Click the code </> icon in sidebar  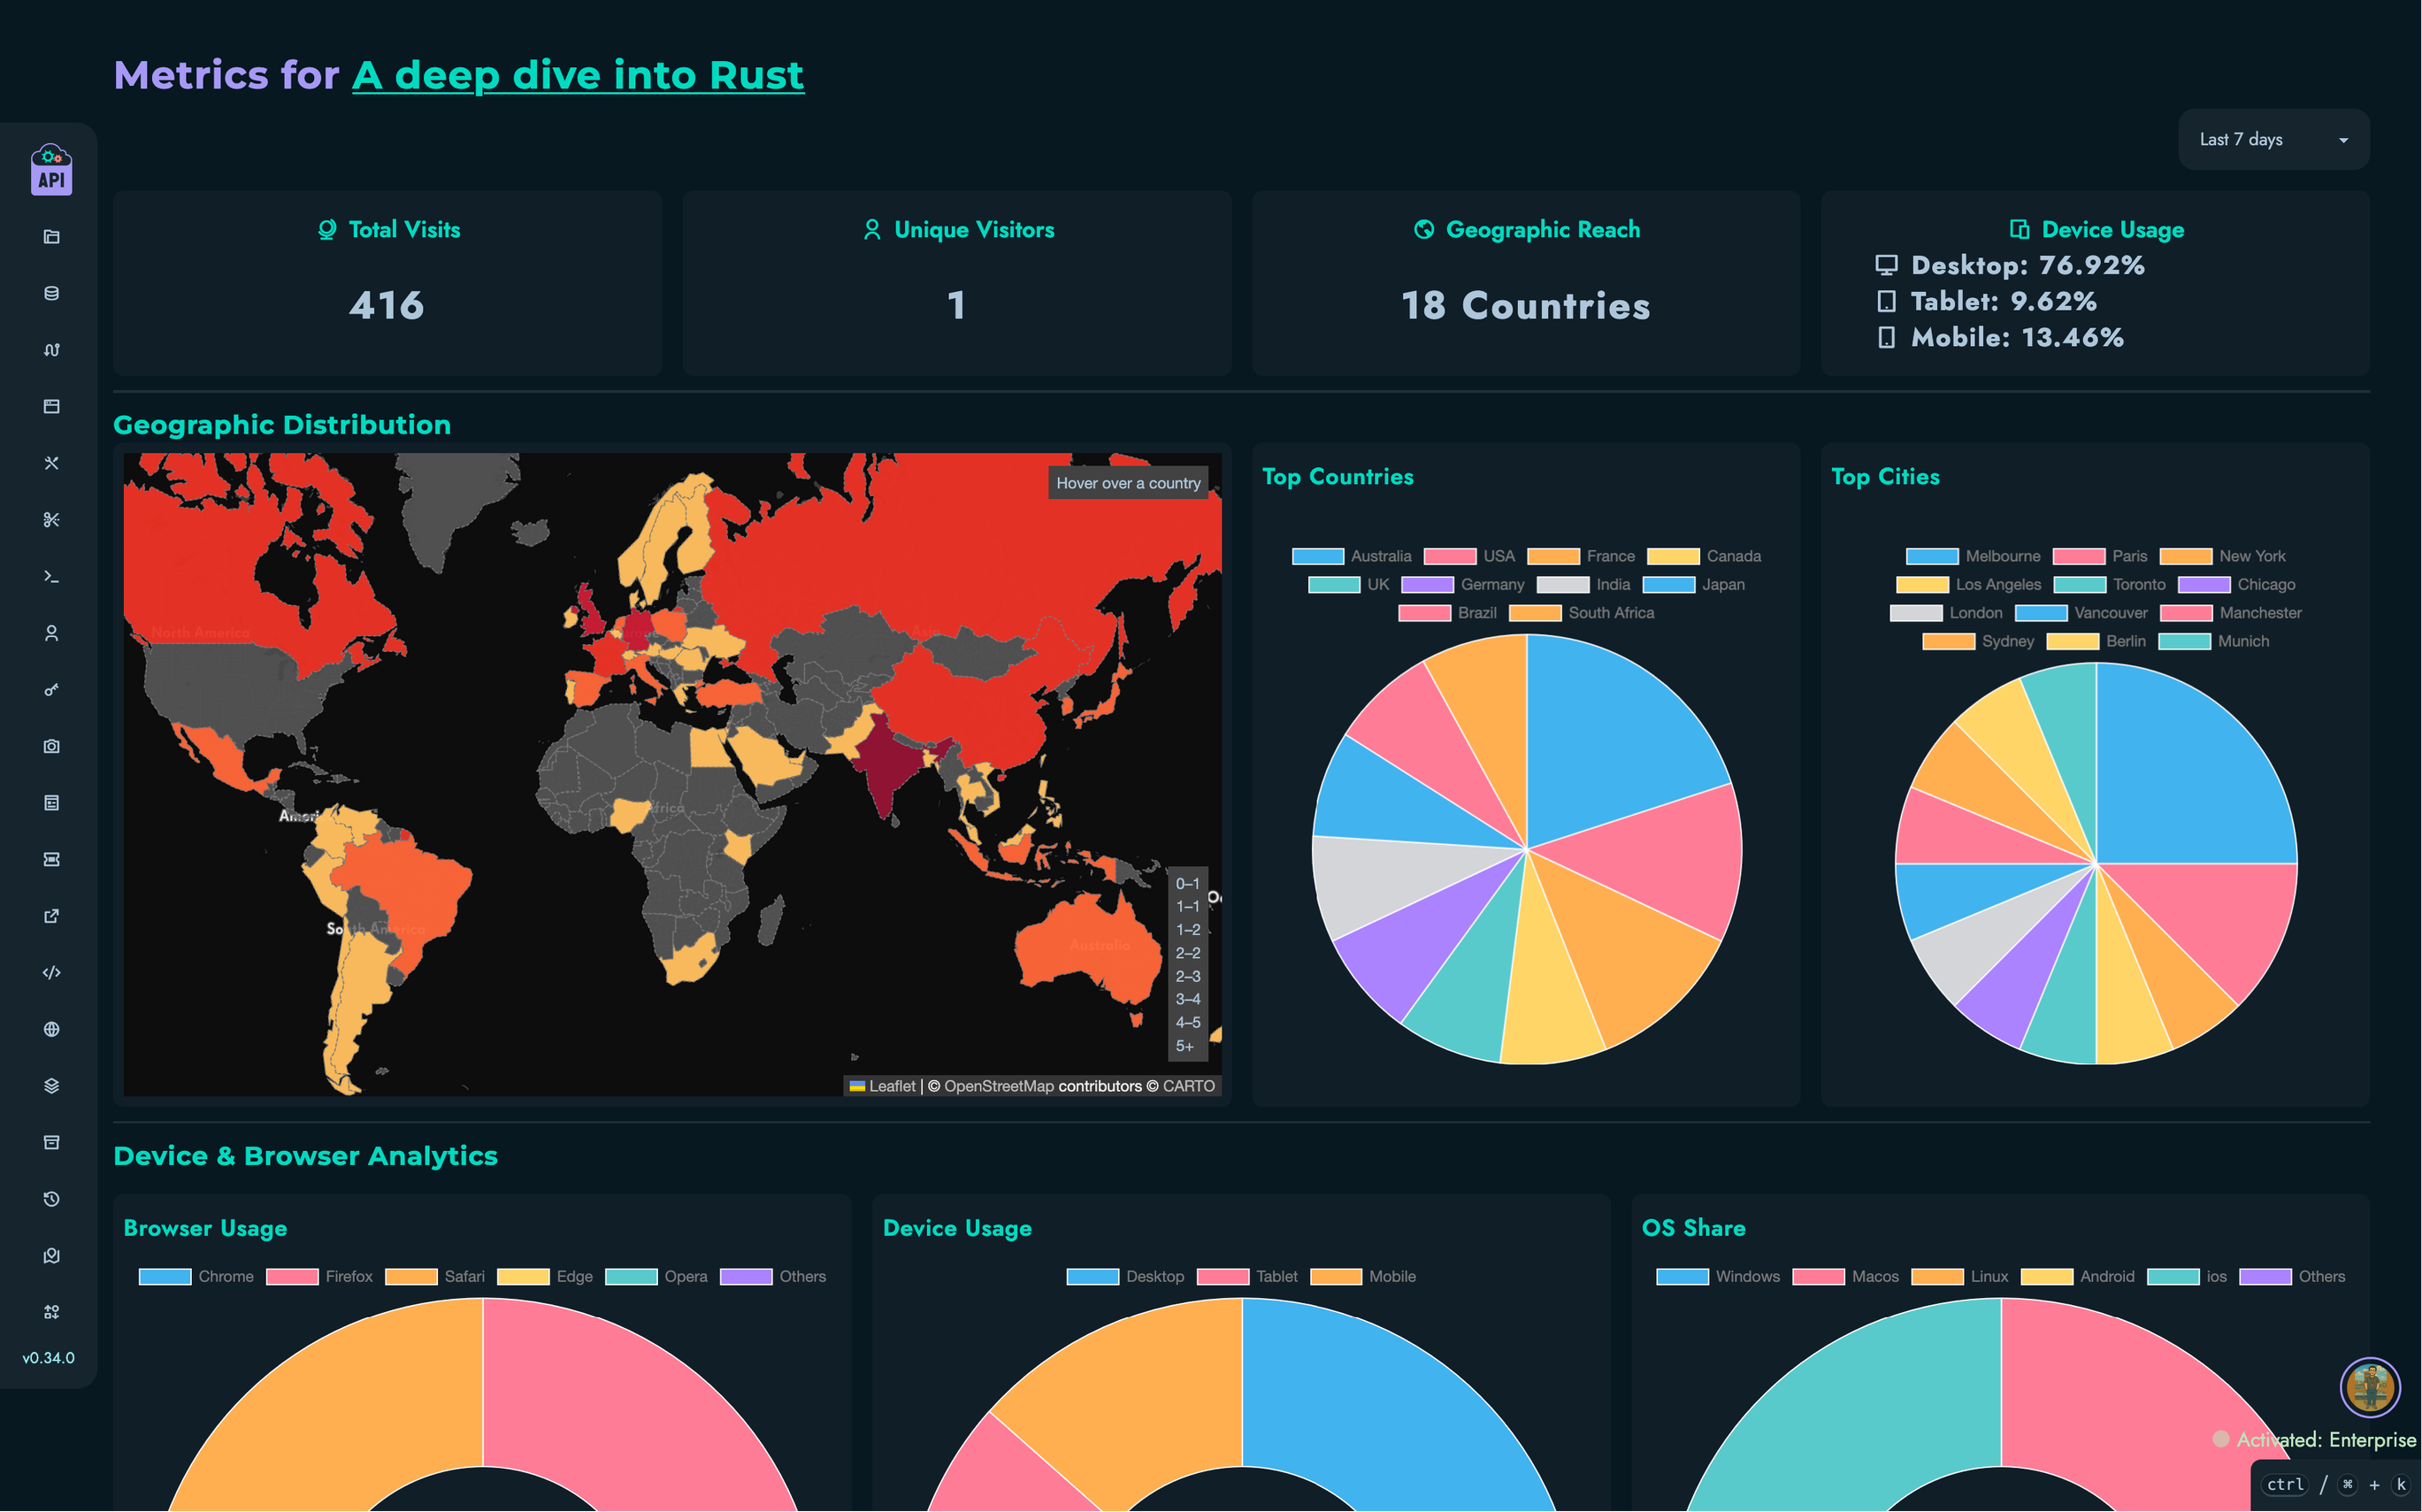(x=50, y=971)
